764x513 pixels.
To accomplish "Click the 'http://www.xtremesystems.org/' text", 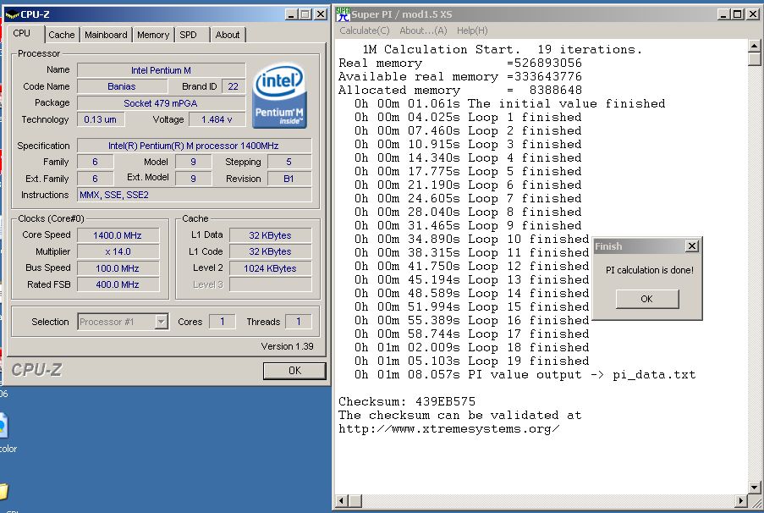I will click(x=448, y=429).
